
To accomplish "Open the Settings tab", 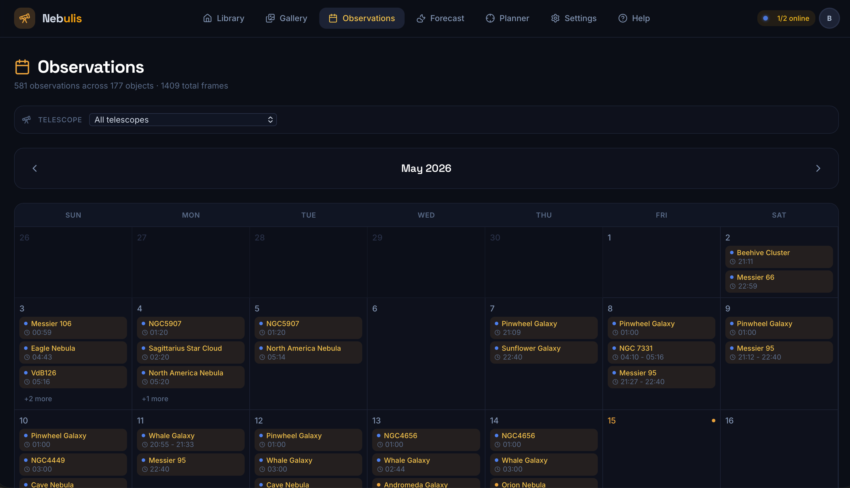I will (573, 18).
